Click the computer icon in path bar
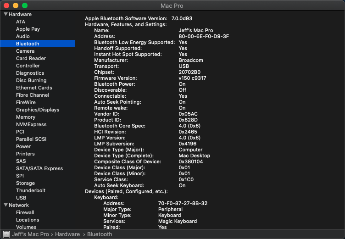Image resolution: width=345 pixels, height=239 pixels. click(x=6, y=234)
